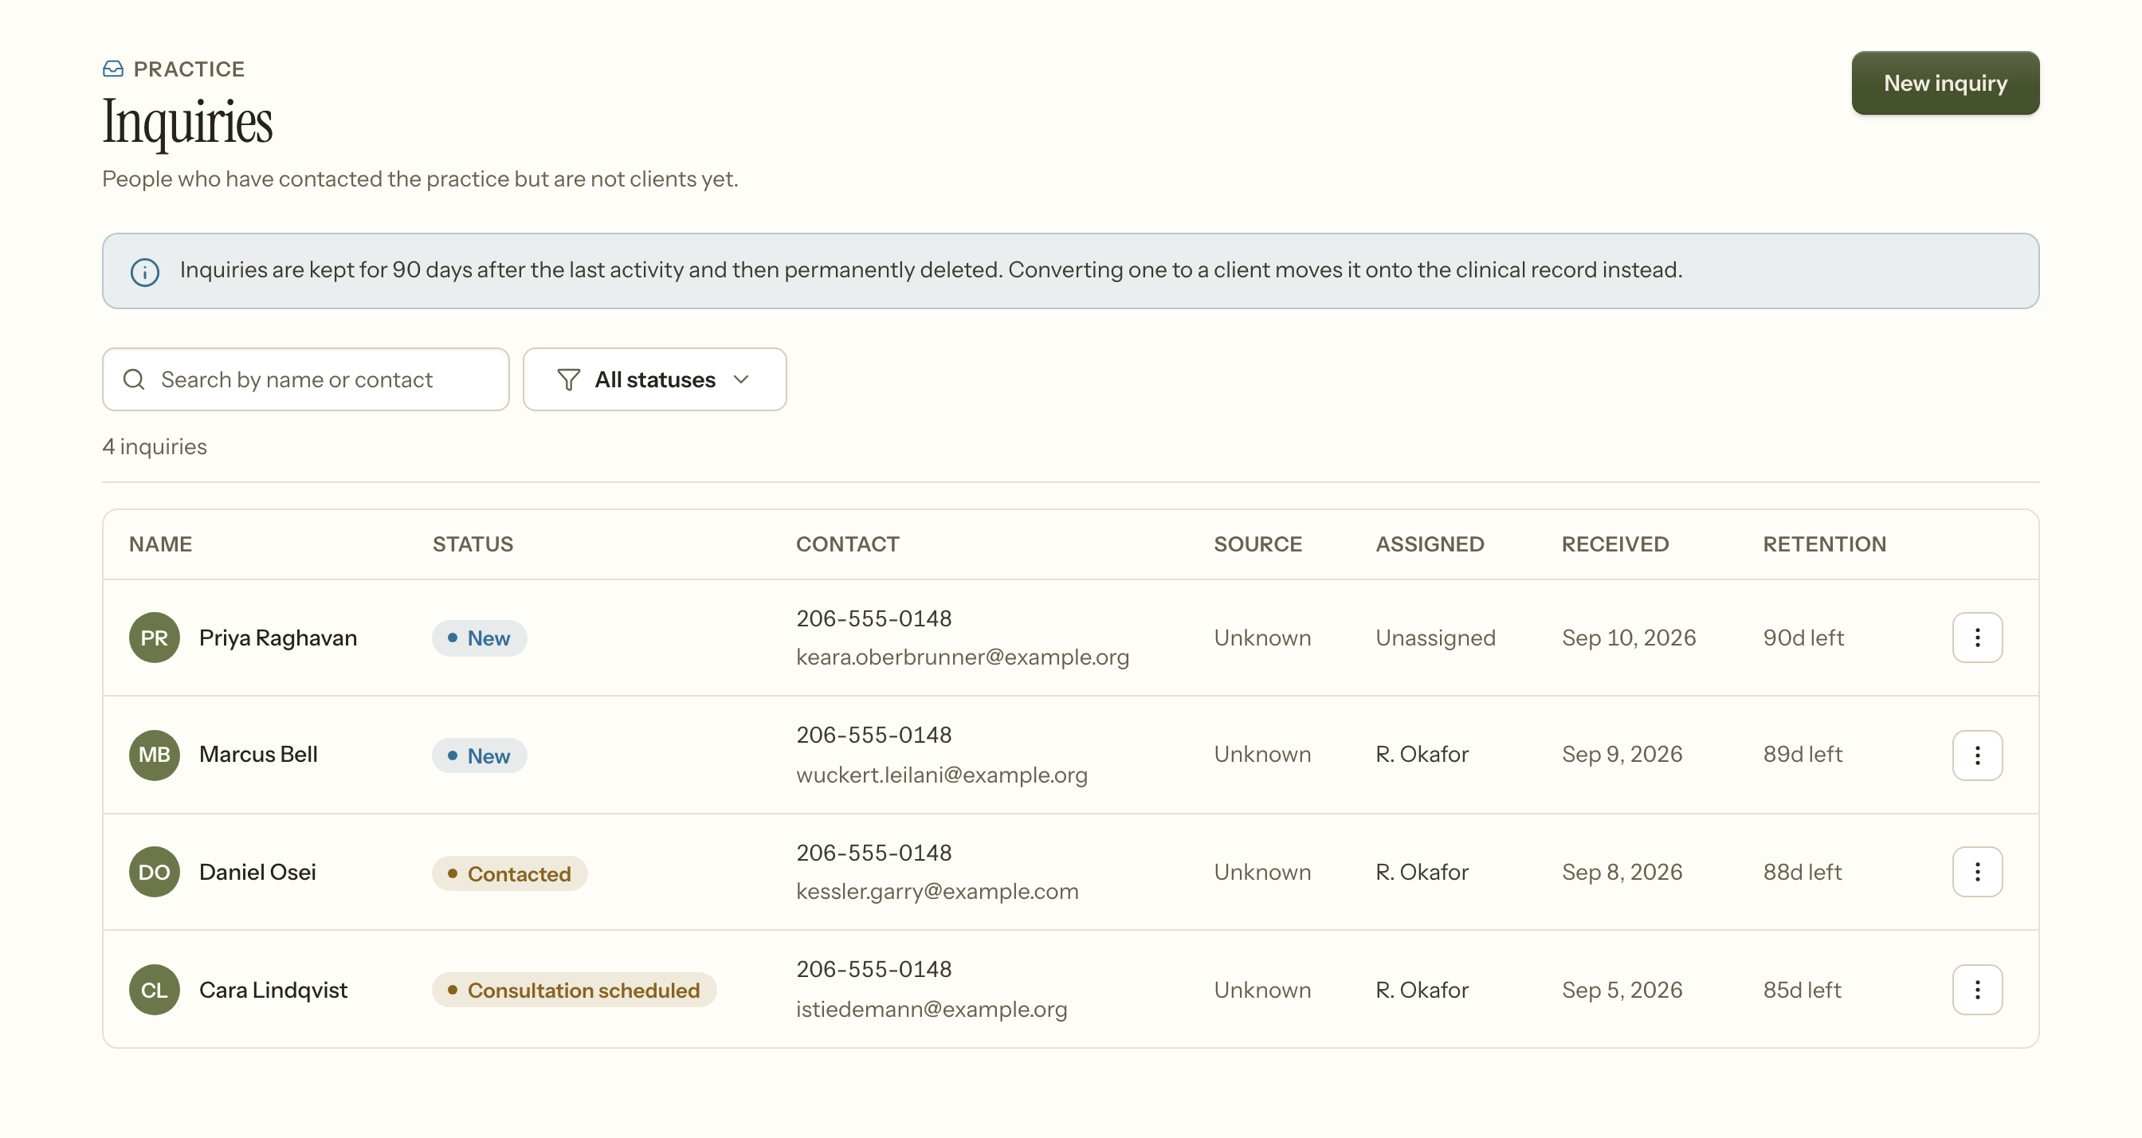
Task: Click Priya Raghavan's phone number 206-555-0148
Action: tap(873, 618)
